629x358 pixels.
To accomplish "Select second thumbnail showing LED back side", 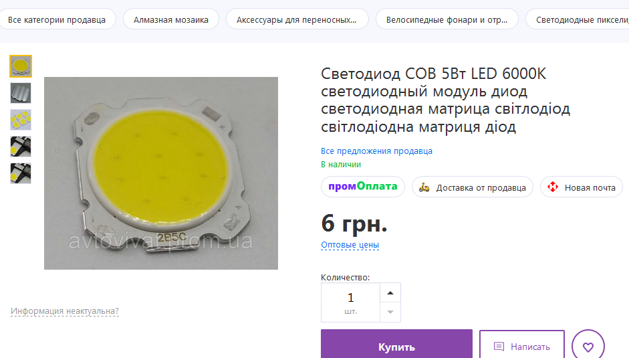I will coord(21,93).
